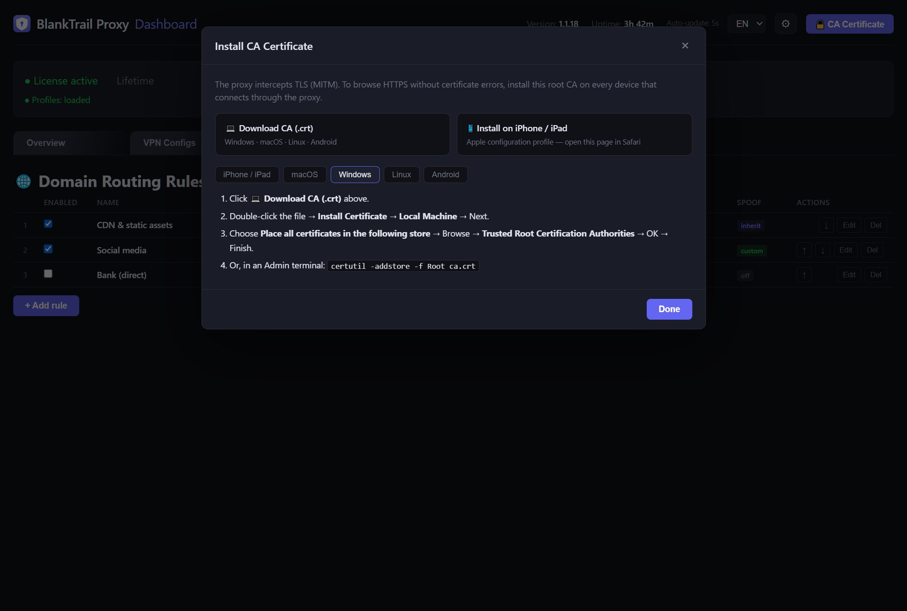Switch to iPhone / iPad instructions tab
This screenshot has width=907, height=611.
[x=247, y=175]
